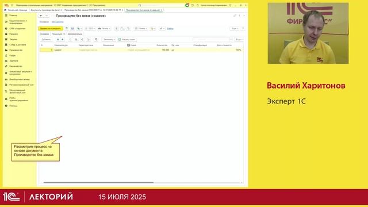
Task: Move row down with the down arrow icon
Action: (63, 40)
